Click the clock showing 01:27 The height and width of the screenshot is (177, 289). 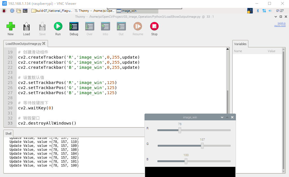point(280,11)
